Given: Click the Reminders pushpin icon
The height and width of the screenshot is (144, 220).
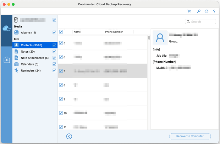Looking at the screenshot, I should coord(16,70).
